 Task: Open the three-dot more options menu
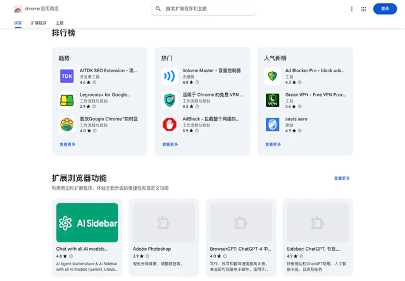[x=352, y=9]
